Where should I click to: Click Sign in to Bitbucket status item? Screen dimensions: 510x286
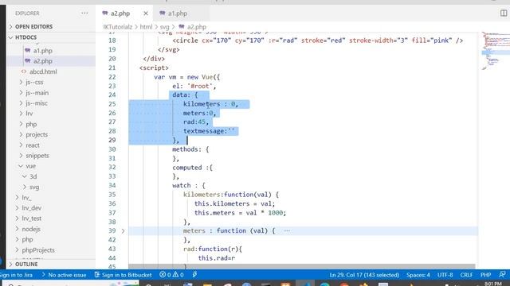pos(123,275)
